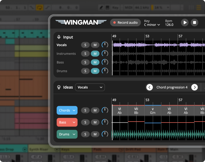Screen dimensions: 205x162
Task: Unmute the Instruments input track
Action: pyautogui.click(x=95, y=54)
